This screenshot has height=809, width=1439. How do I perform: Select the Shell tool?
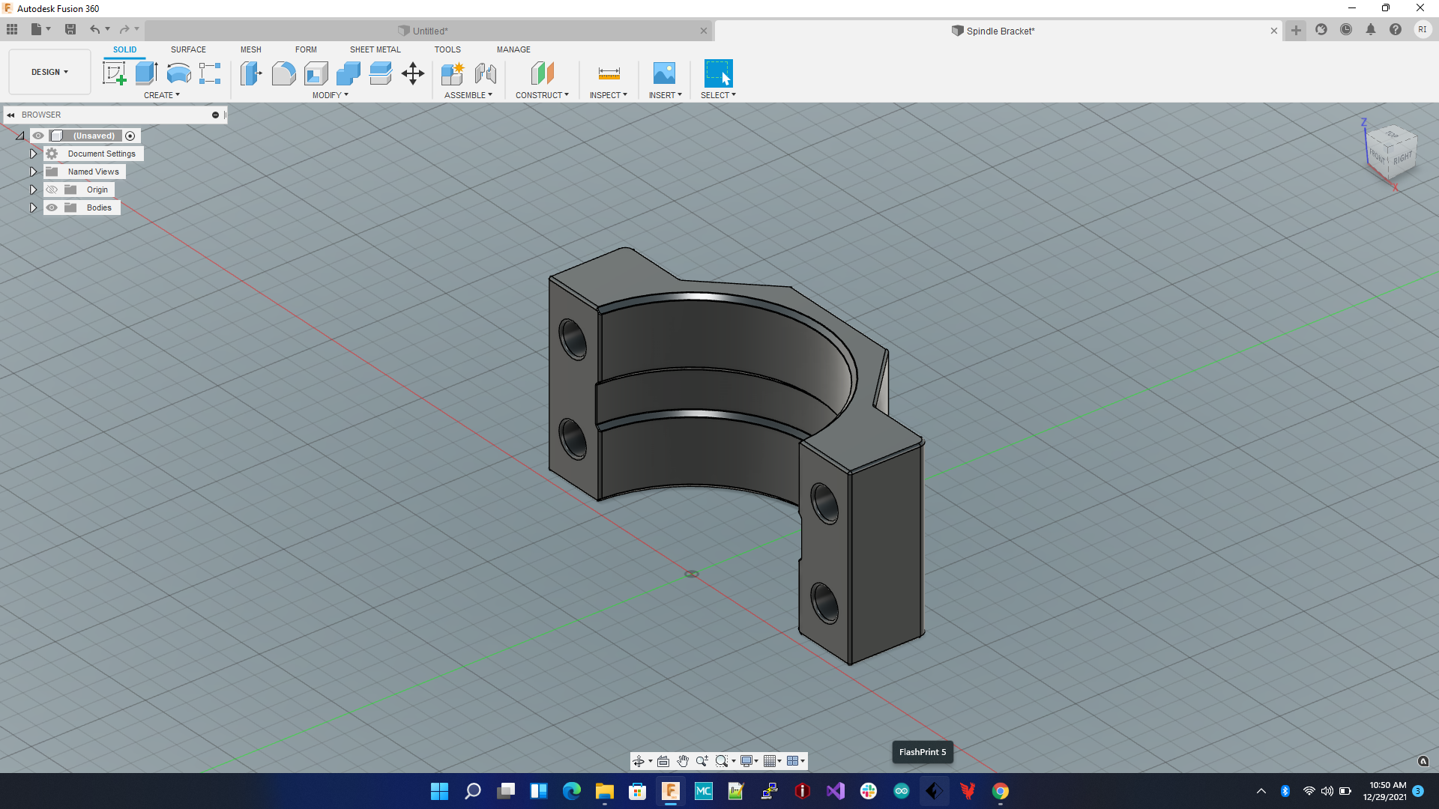(316, 73)
